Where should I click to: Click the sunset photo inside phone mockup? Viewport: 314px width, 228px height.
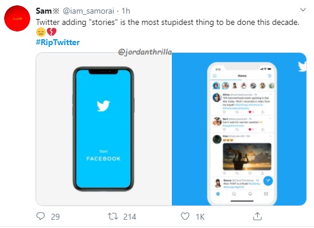click(247, 157)
